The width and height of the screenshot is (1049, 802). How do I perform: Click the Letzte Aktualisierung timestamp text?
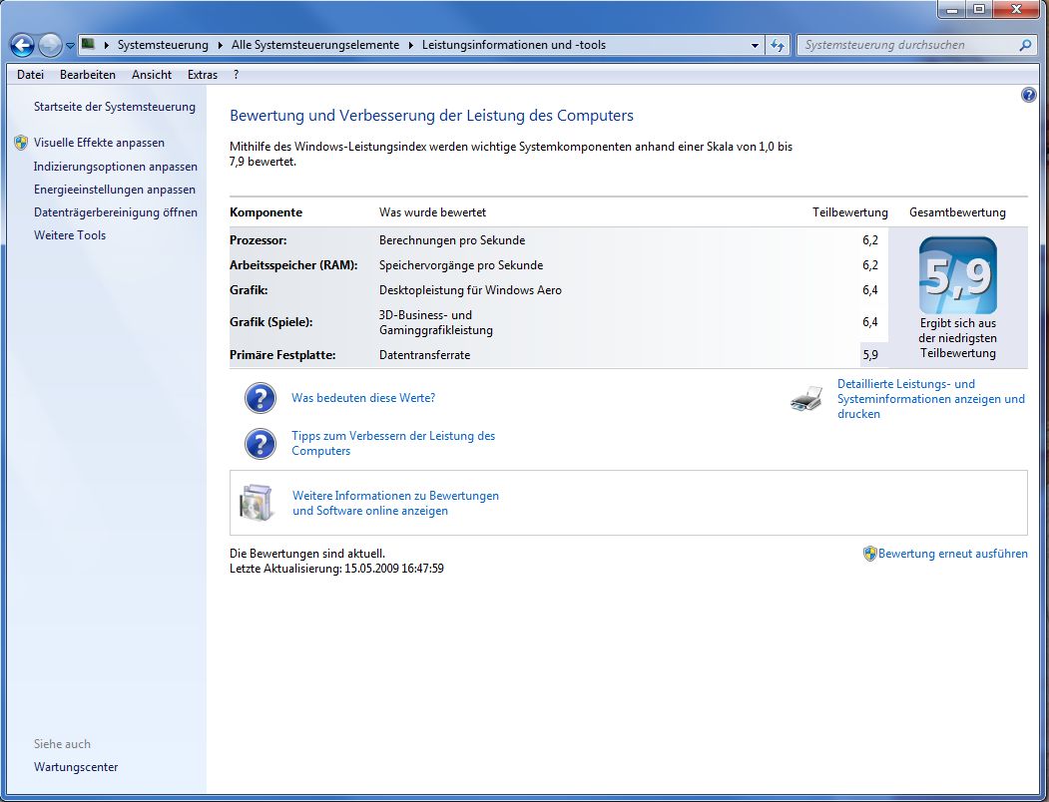tap(336, 569)
